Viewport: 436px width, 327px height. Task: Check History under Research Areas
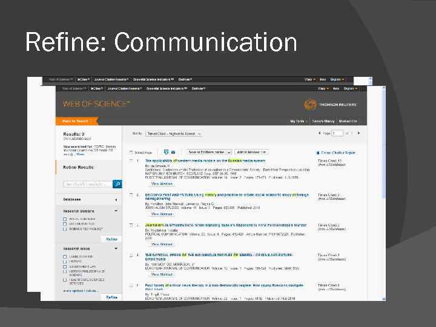tap(65, 262)
